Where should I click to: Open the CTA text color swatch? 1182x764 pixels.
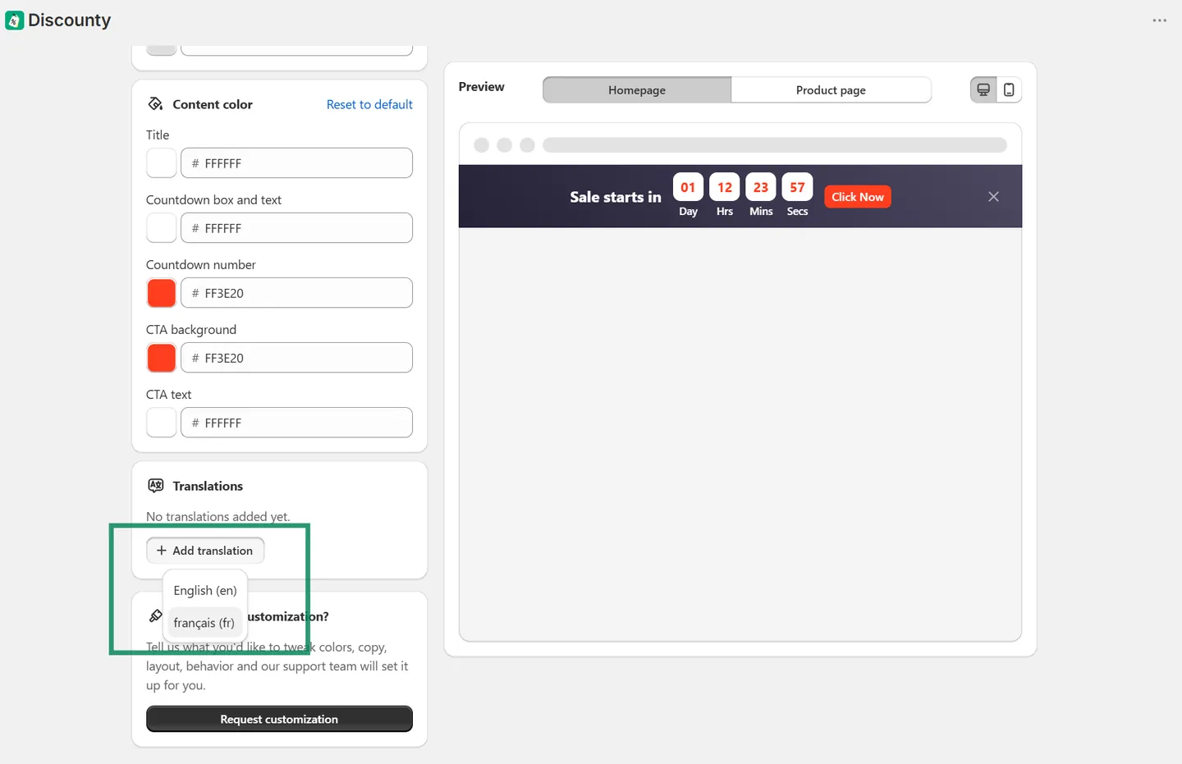[162, 423]
